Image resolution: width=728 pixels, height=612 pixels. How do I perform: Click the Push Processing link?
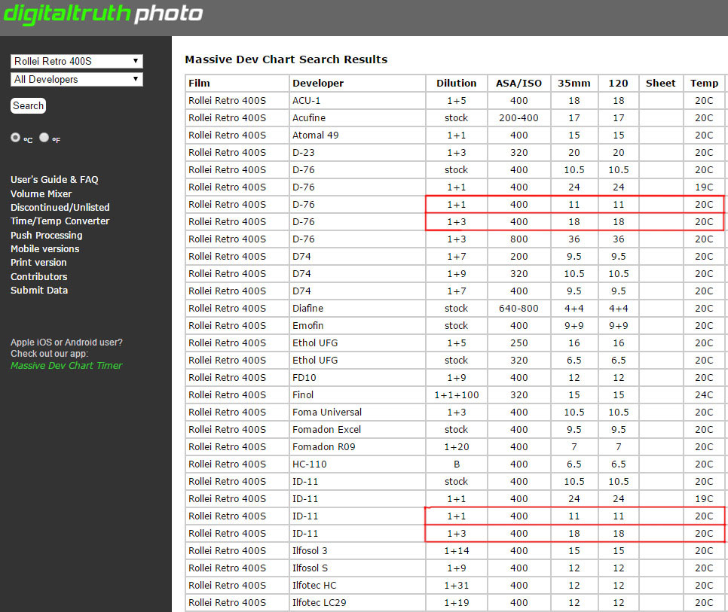tap(47, 236)
